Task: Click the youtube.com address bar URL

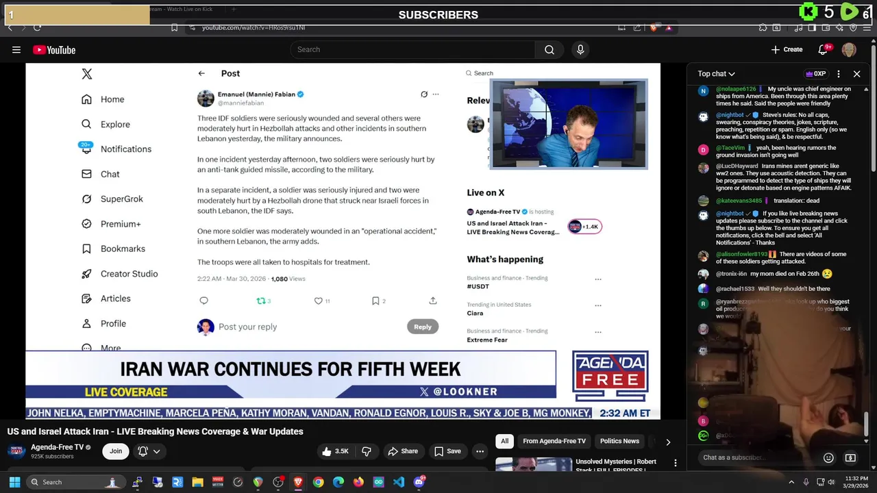Action: pos(254,27)
